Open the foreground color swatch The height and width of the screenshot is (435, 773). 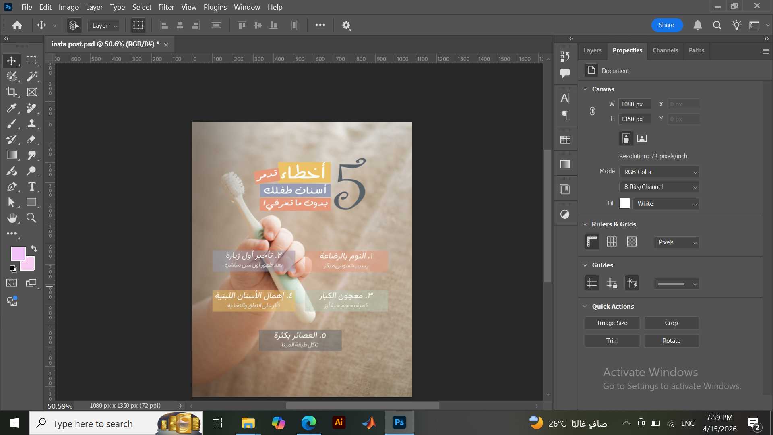[x=18, y=254]
